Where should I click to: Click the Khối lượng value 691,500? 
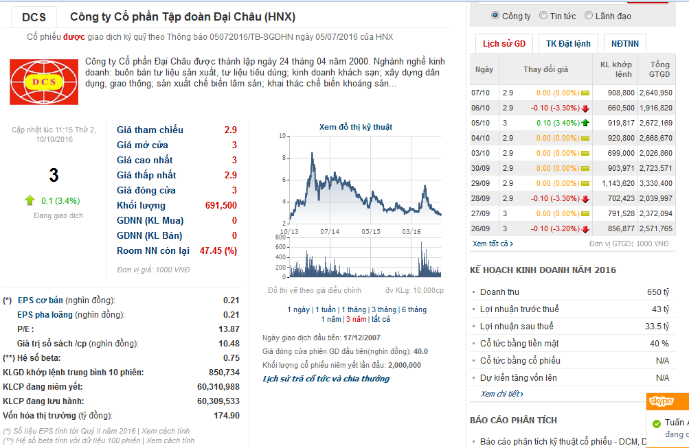coord(221,205)
